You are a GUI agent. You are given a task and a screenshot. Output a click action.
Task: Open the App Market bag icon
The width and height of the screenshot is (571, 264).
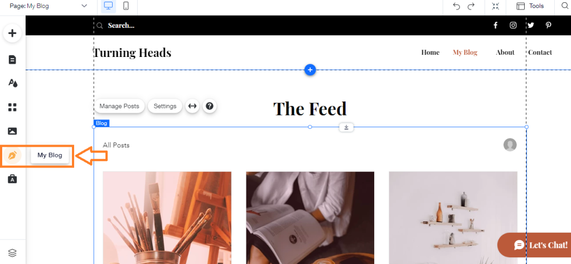click(x=12, y=179)
